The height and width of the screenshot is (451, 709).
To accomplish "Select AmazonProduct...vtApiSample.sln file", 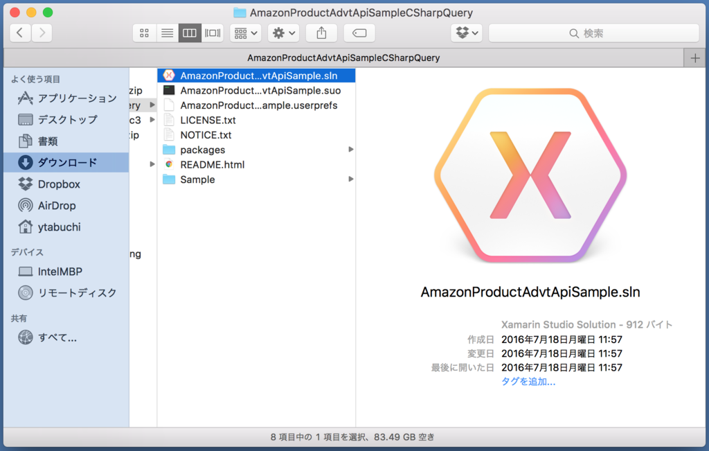I will (x=256, y=76).
